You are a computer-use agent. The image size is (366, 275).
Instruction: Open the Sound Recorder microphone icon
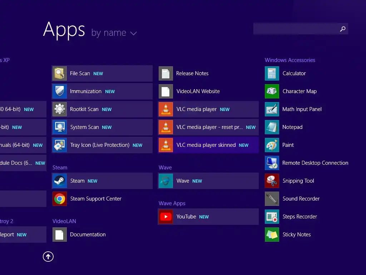pos(272,199)
